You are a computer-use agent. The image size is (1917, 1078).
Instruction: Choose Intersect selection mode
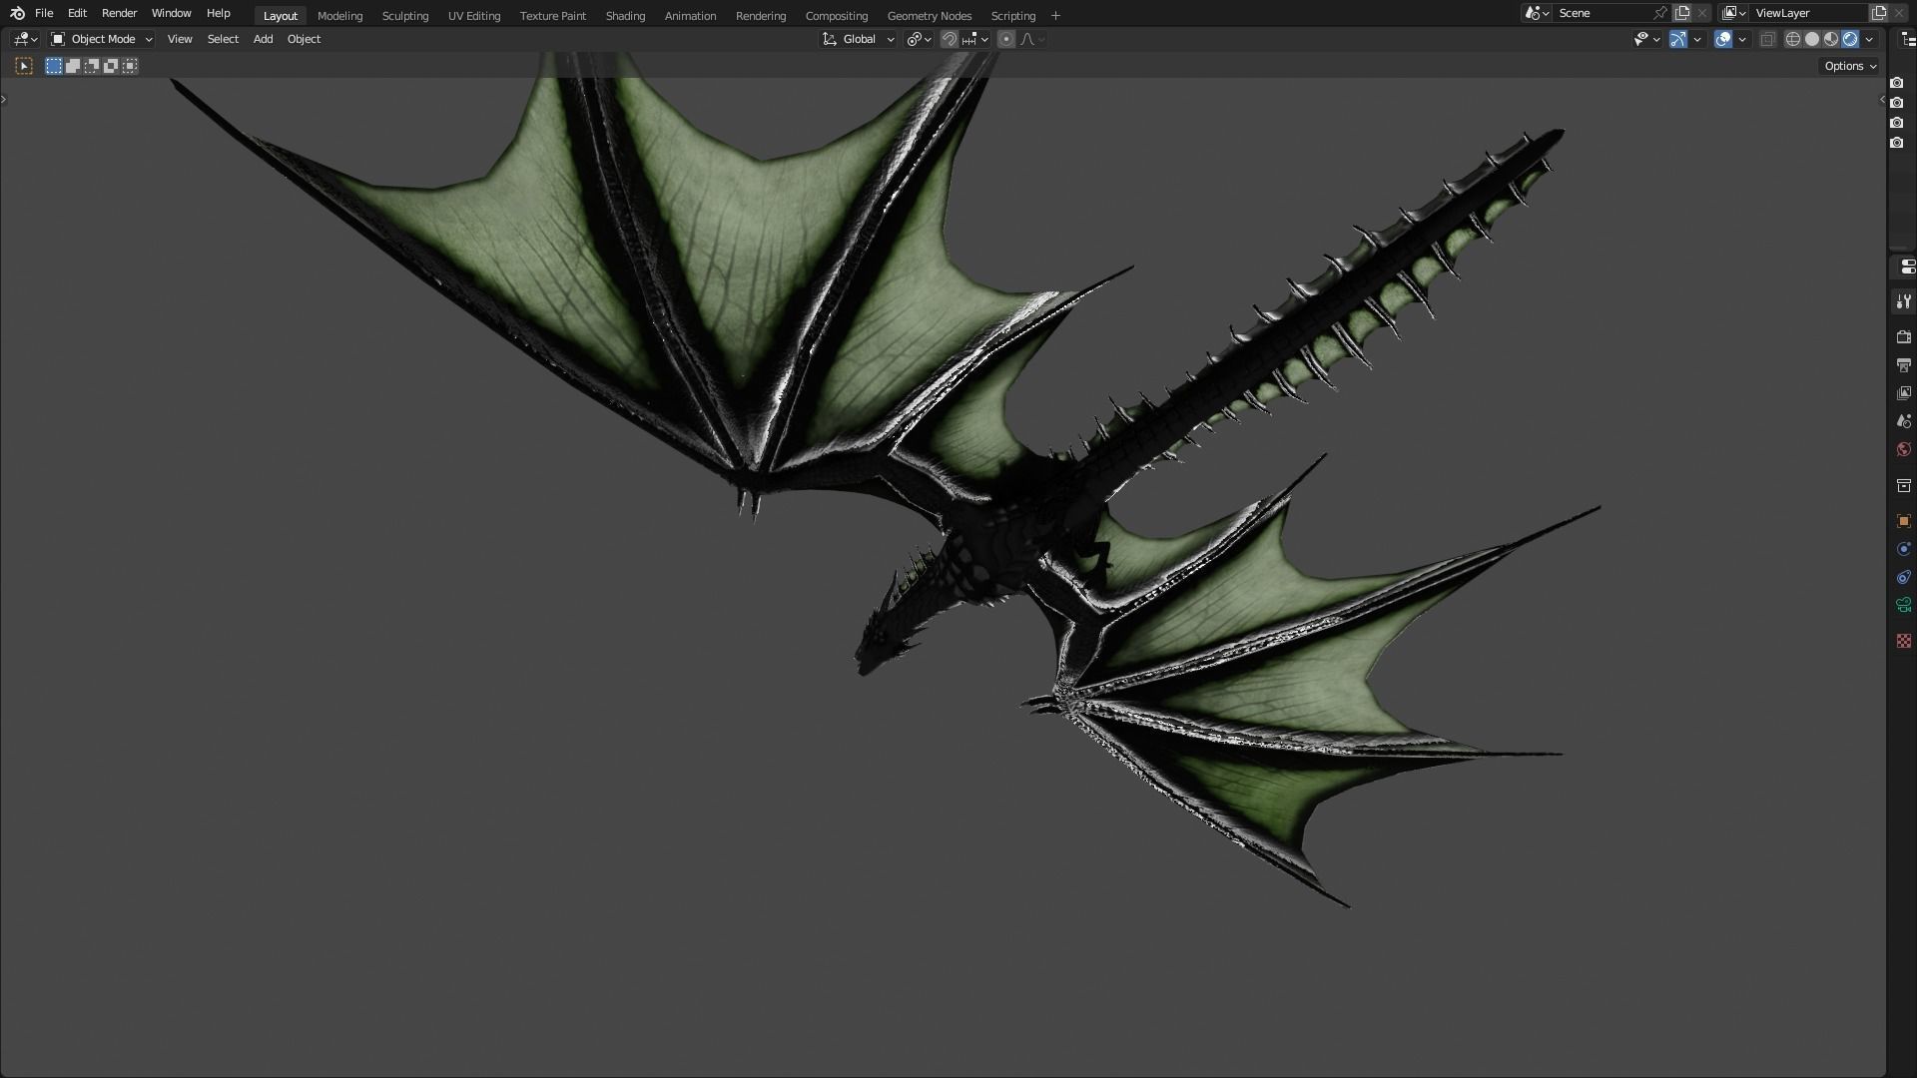pyautogui.click(x=130, y=66)
